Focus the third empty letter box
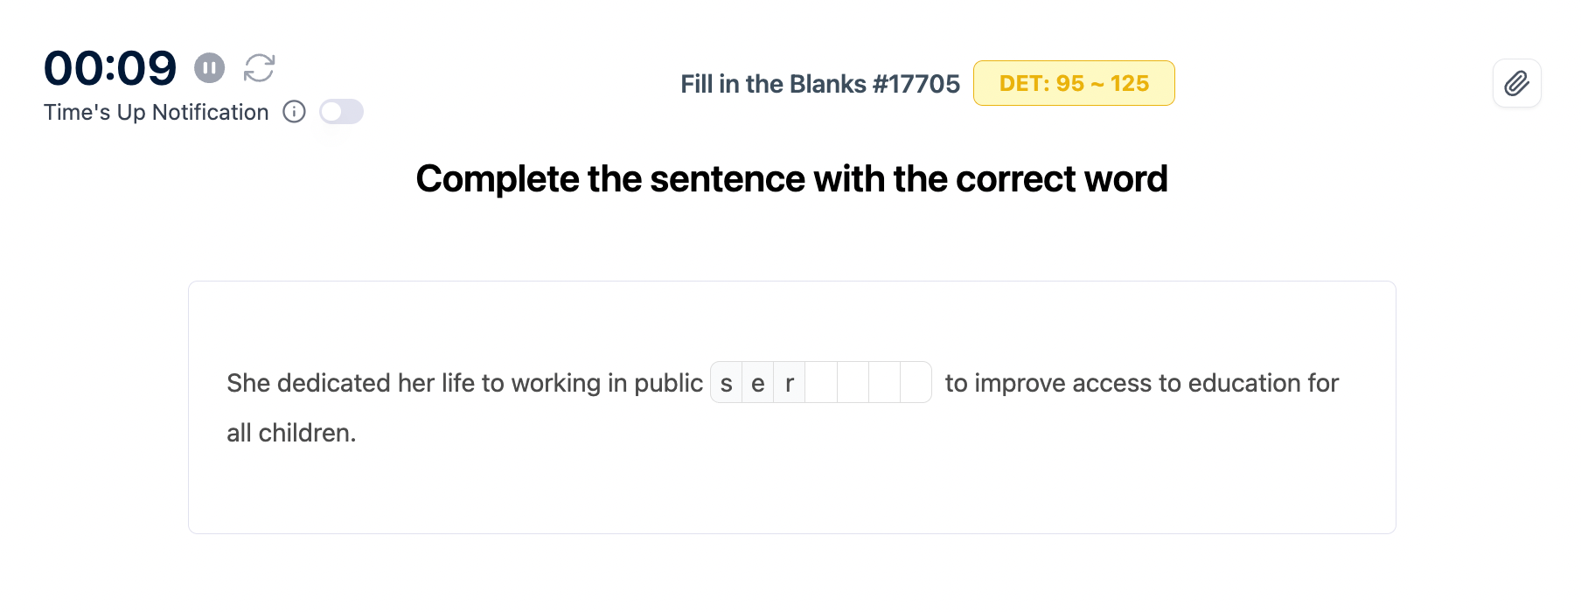This screenshot has width=1581, height=612. coord(884,383)
